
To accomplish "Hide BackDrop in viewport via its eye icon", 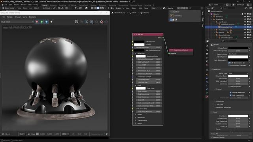I will (245, 17).
